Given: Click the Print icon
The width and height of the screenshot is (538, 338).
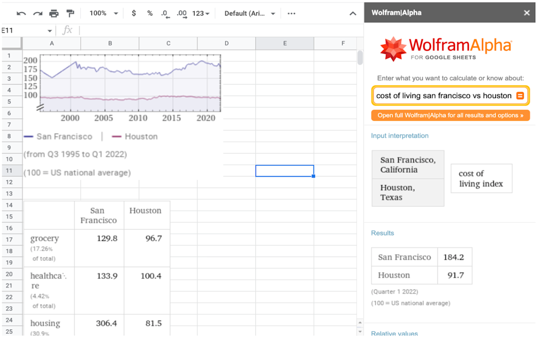Looking at the screenshot, I should click(x=54, y=13).
